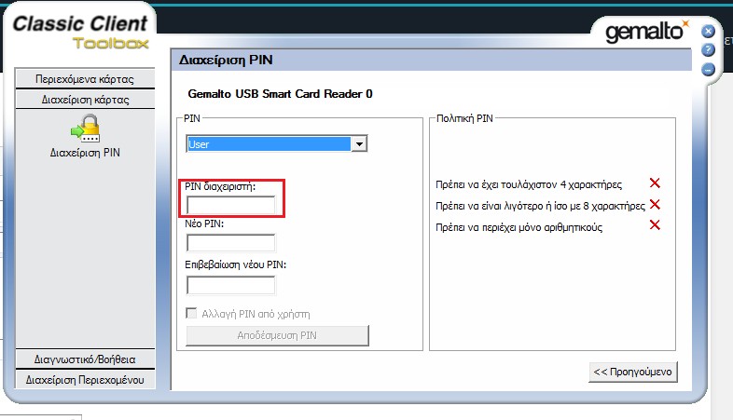Click the Νέο PIN input field
The height and width of the screenshot is (420, 733).
tap(231, 243)
